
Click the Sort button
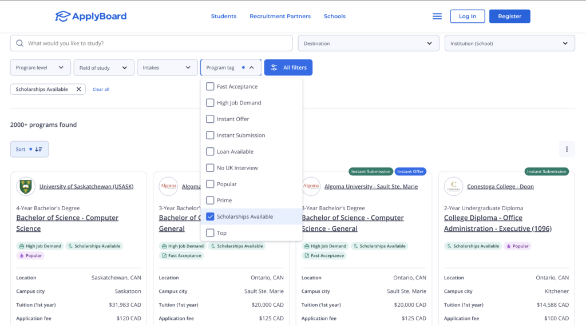click(29, 149)
